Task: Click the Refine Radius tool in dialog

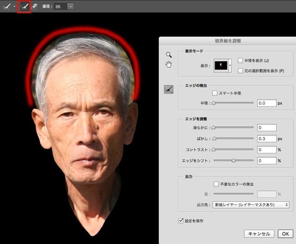Action: 169,89
